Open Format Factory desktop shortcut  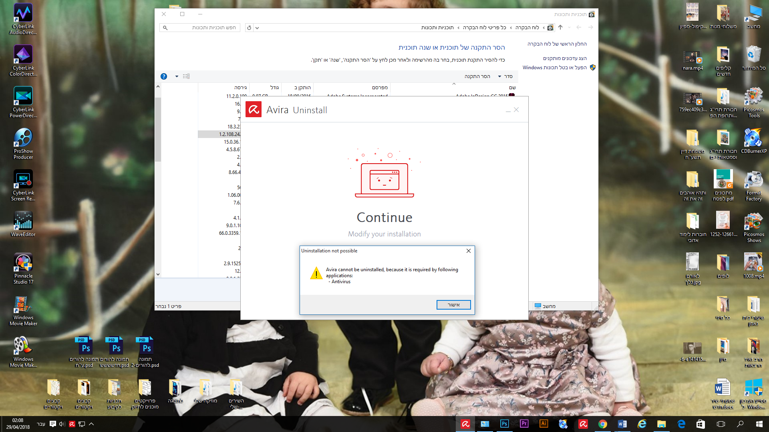point(753,185)
